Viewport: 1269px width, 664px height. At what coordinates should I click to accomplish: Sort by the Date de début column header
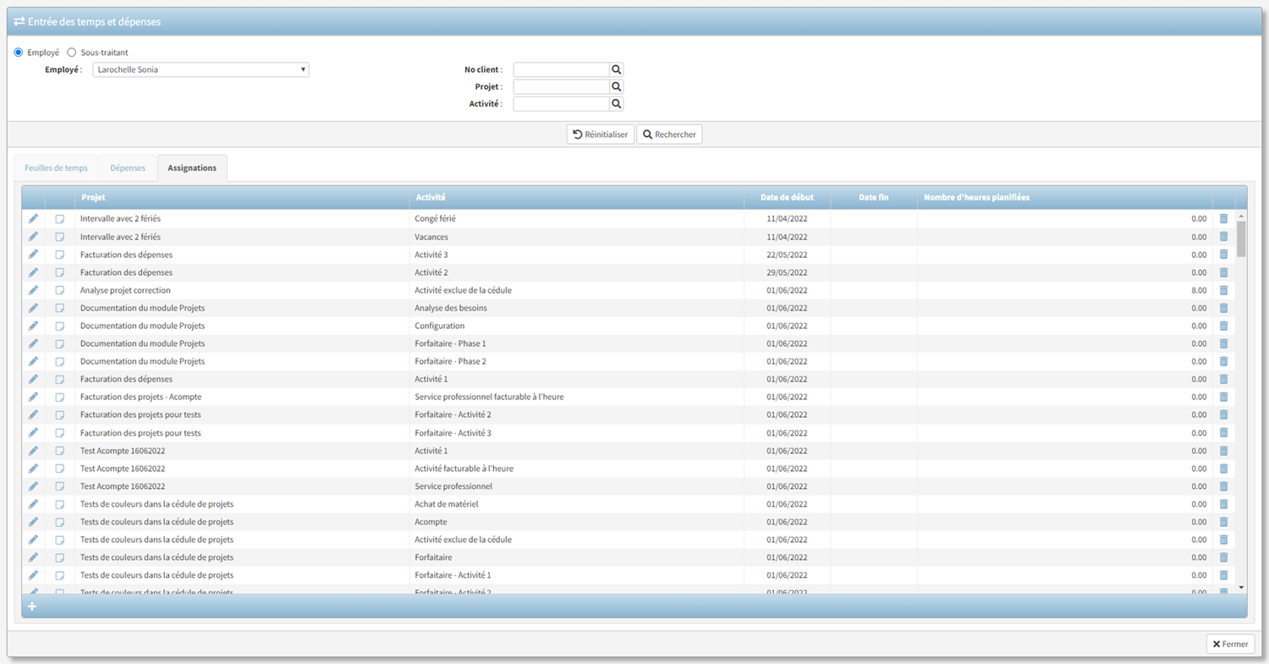pyautogui.click(x=787, y=197)
